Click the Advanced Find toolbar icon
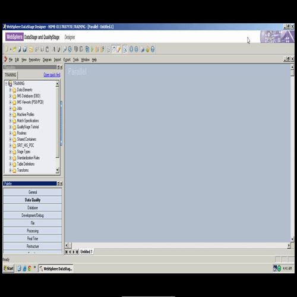 click(x=69, y=49)
